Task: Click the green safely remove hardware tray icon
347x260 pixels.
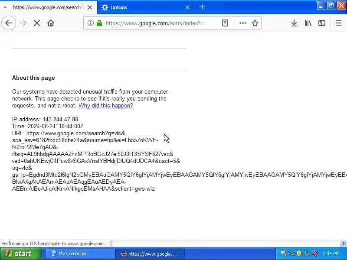Action: [x=307, y=253]
